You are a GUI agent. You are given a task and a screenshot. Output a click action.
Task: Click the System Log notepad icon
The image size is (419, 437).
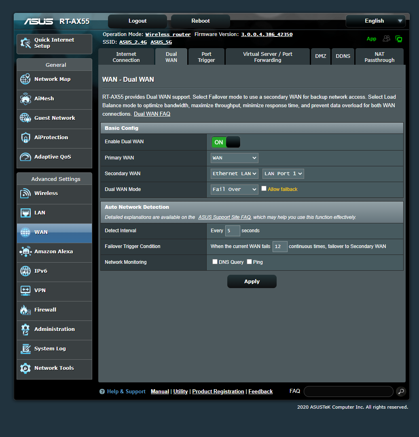click(25, 349)
